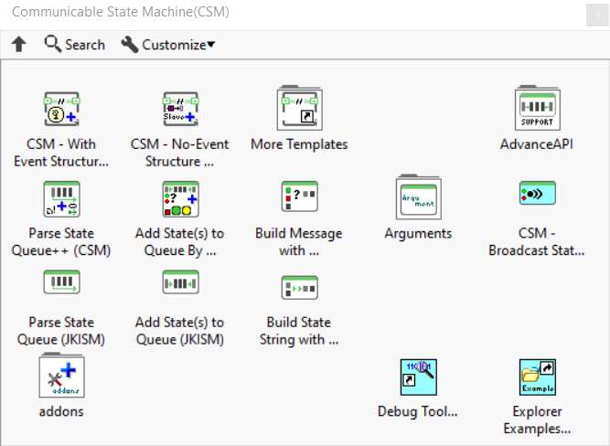Choose Add State(s) to Queue By VI
The width and height of the screenshot is (610, 446).
180,197
